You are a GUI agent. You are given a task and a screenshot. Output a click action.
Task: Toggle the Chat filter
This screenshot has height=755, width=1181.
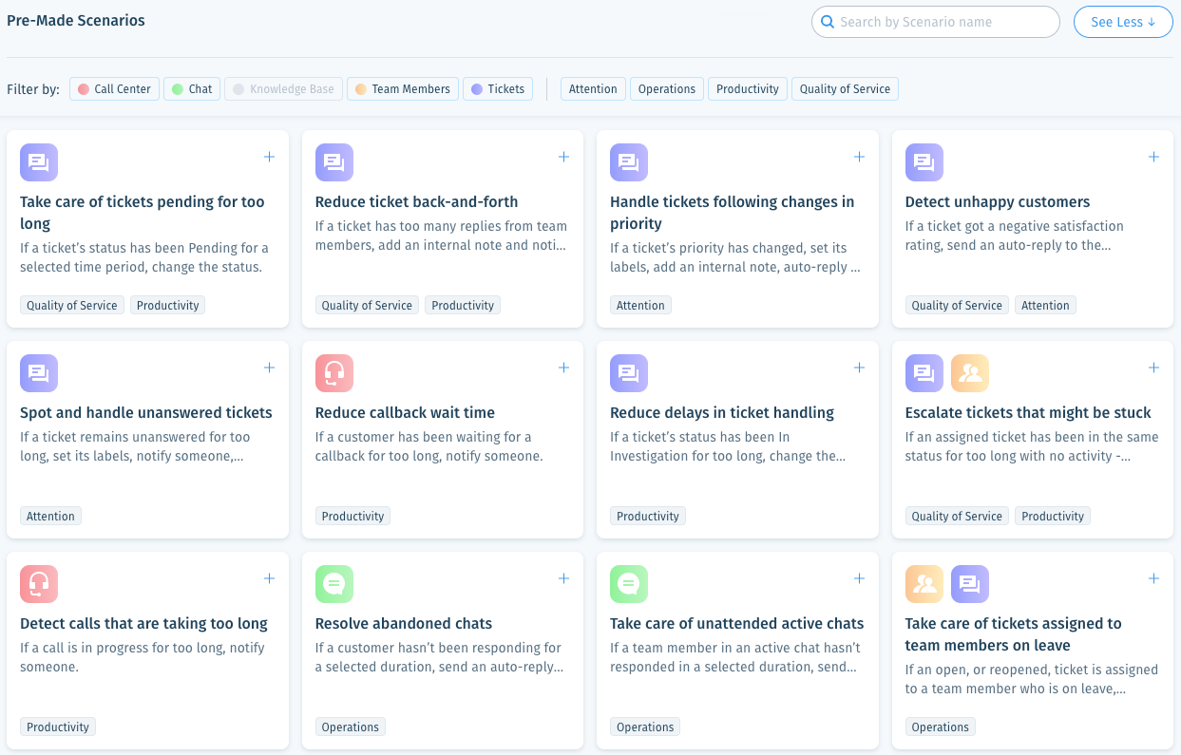coord(192,89)
